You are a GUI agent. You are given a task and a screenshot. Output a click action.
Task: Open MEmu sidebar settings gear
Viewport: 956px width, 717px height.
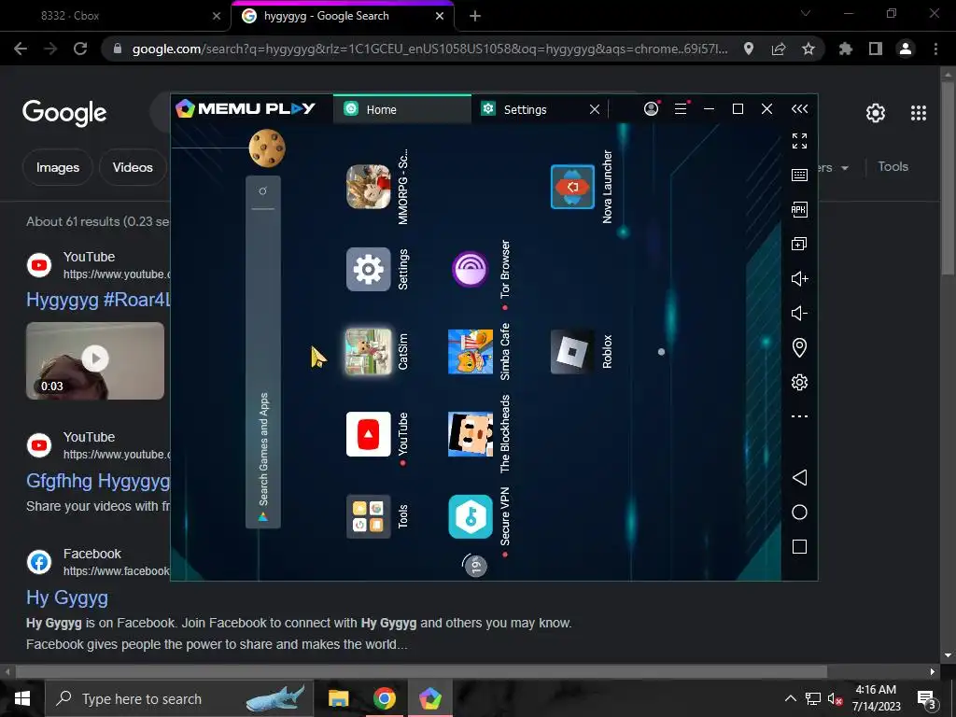click(799, 382)
